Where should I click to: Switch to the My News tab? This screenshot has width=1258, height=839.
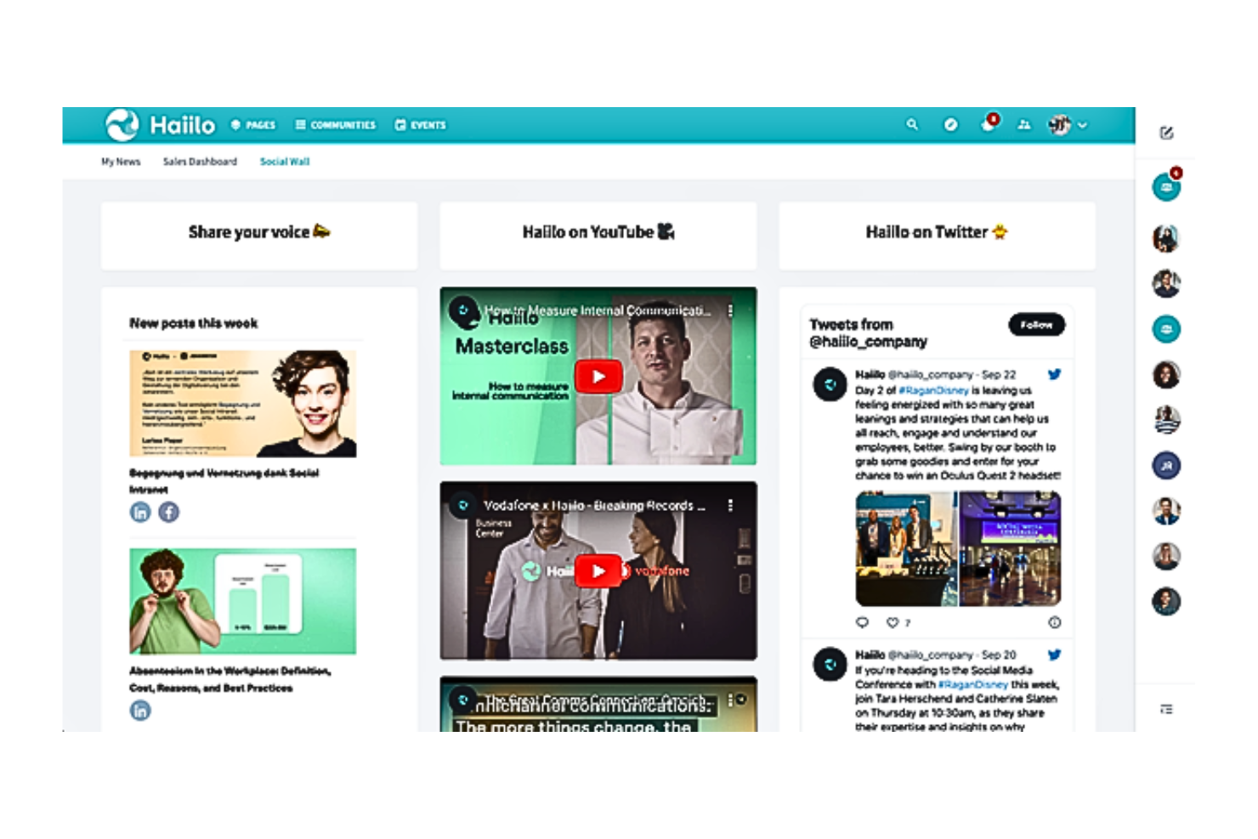pyautogui.click(x=121, y=162)
